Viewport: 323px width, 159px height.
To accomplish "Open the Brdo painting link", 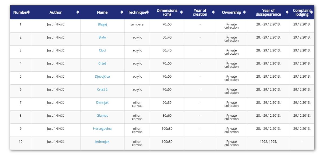I will (x=102, y=37).
